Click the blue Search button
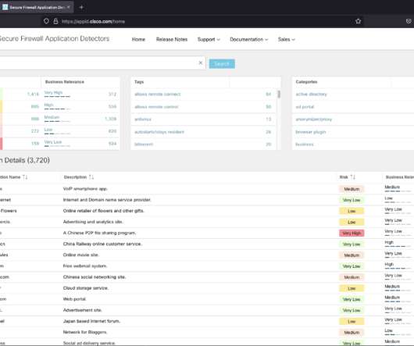414x346 pixels. pos(222,63)
